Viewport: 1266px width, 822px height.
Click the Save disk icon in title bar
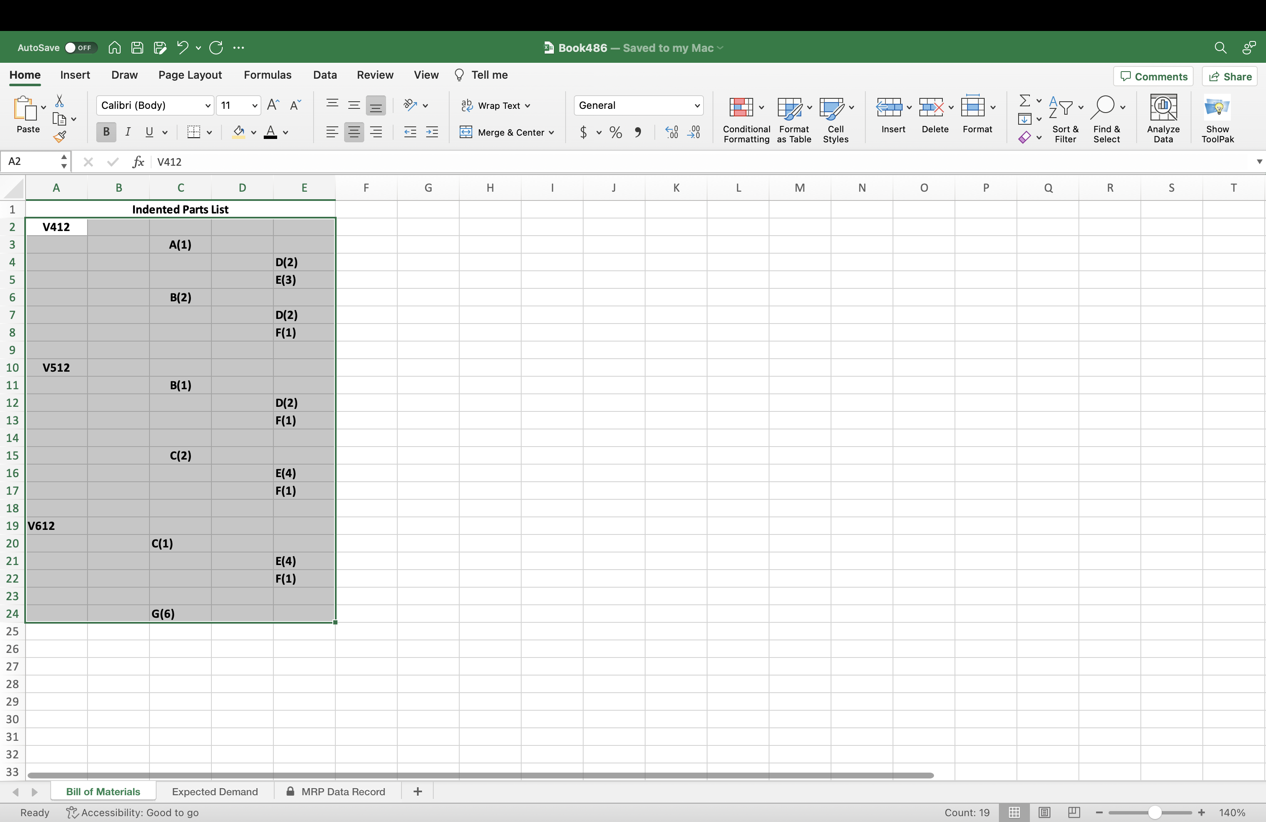pos(137,47)
